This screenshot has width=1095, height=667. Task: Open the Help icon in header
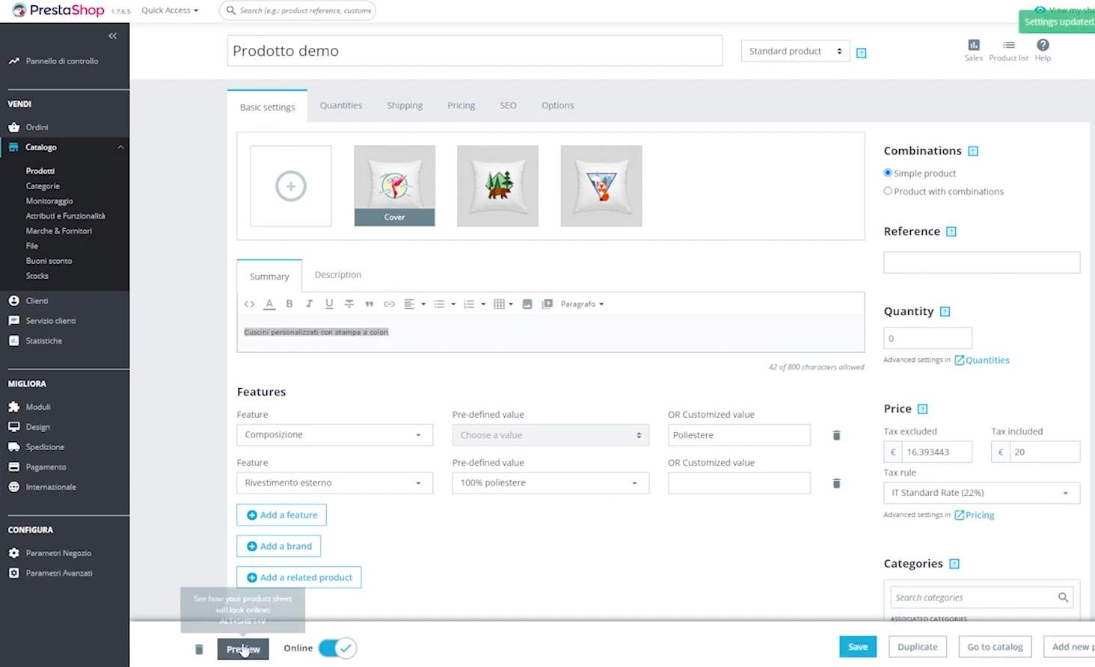click(x=1043, y=46)
